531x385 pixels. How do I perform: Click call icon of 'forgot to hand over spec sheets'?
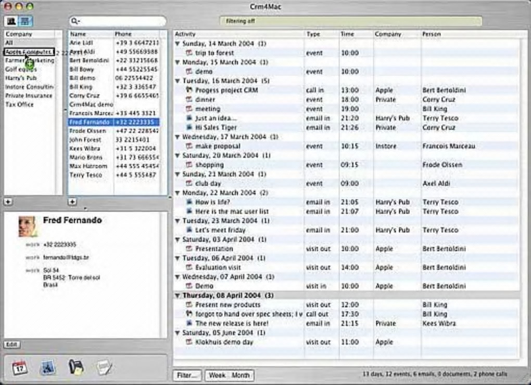pos(189,314)
